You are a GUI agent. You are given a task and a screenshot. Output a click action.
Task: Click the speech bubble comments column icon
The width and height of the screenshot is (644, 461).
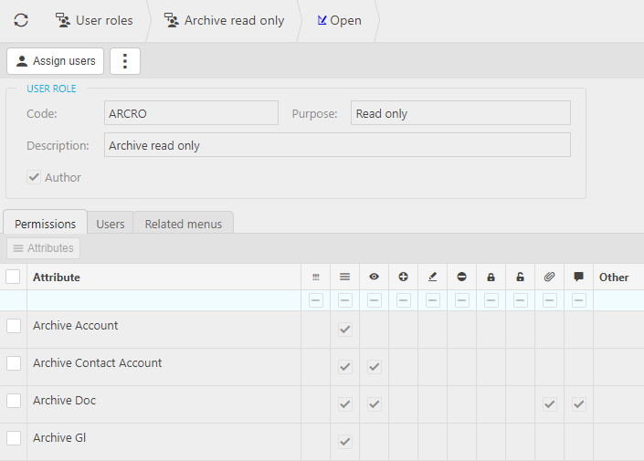[578, 277]
